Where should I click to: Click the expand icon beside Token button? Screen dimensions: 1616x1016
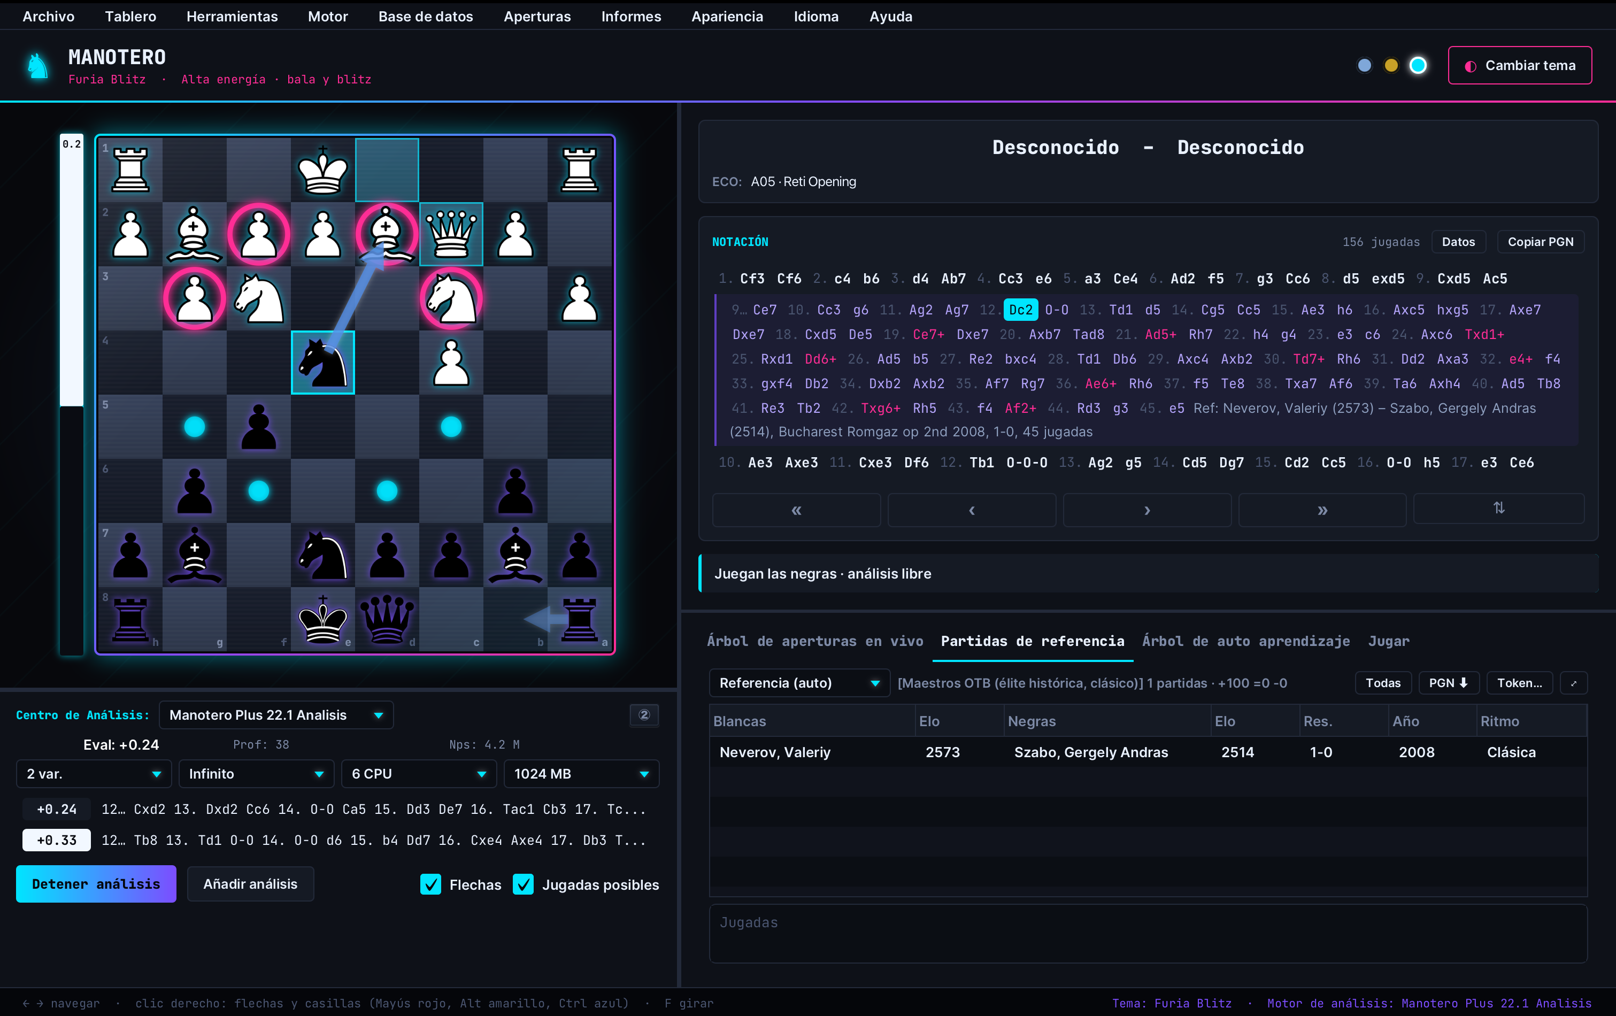(1573, 683)
